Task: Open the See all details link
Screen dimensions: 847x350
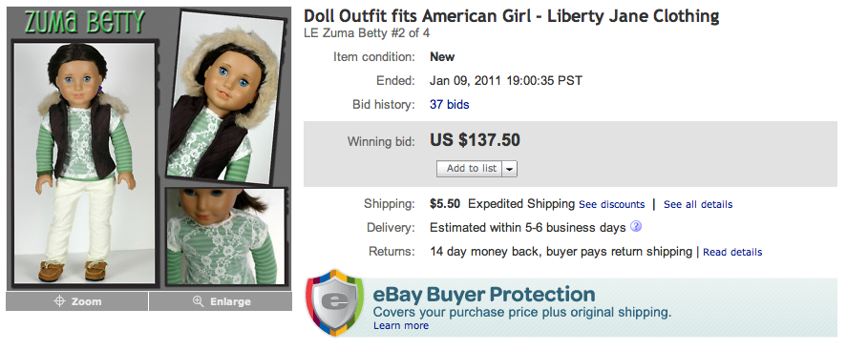Action: (698, 204)
